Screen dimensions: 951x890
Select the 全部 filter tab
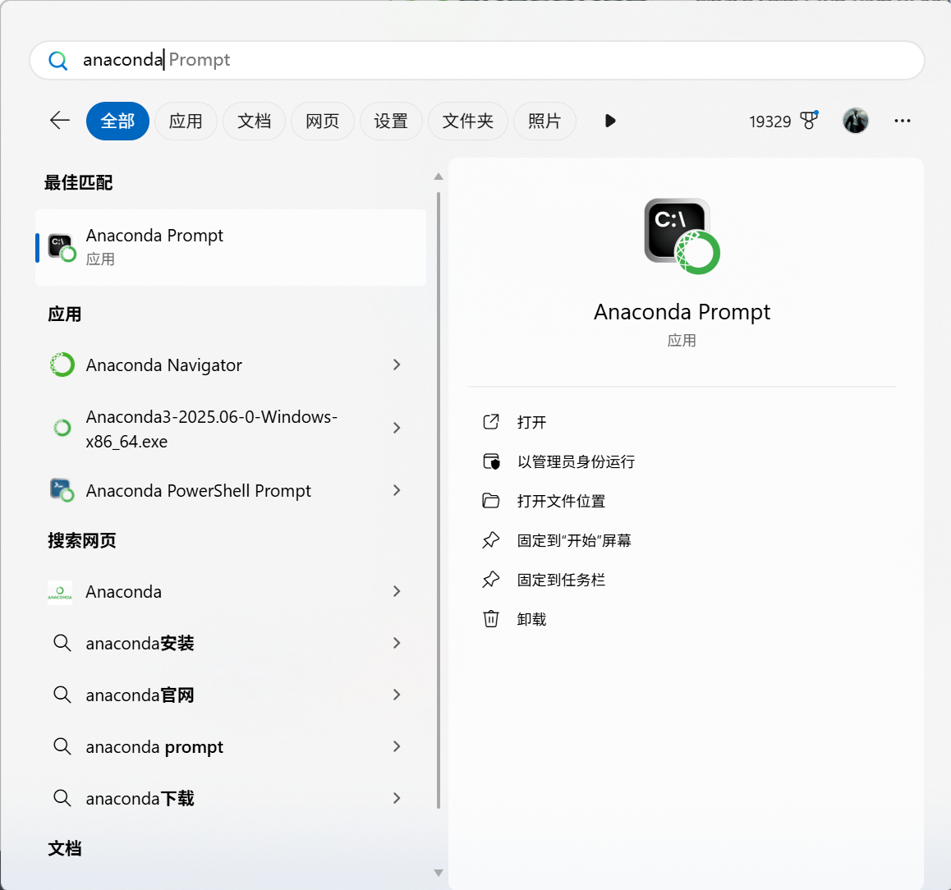pyautogui.click(x=117, y=121)
